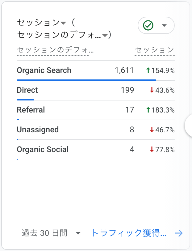Click the green up arrow beside 183.3%
Viewport: 192px width, 251px height.
click(x=148, y=110)
